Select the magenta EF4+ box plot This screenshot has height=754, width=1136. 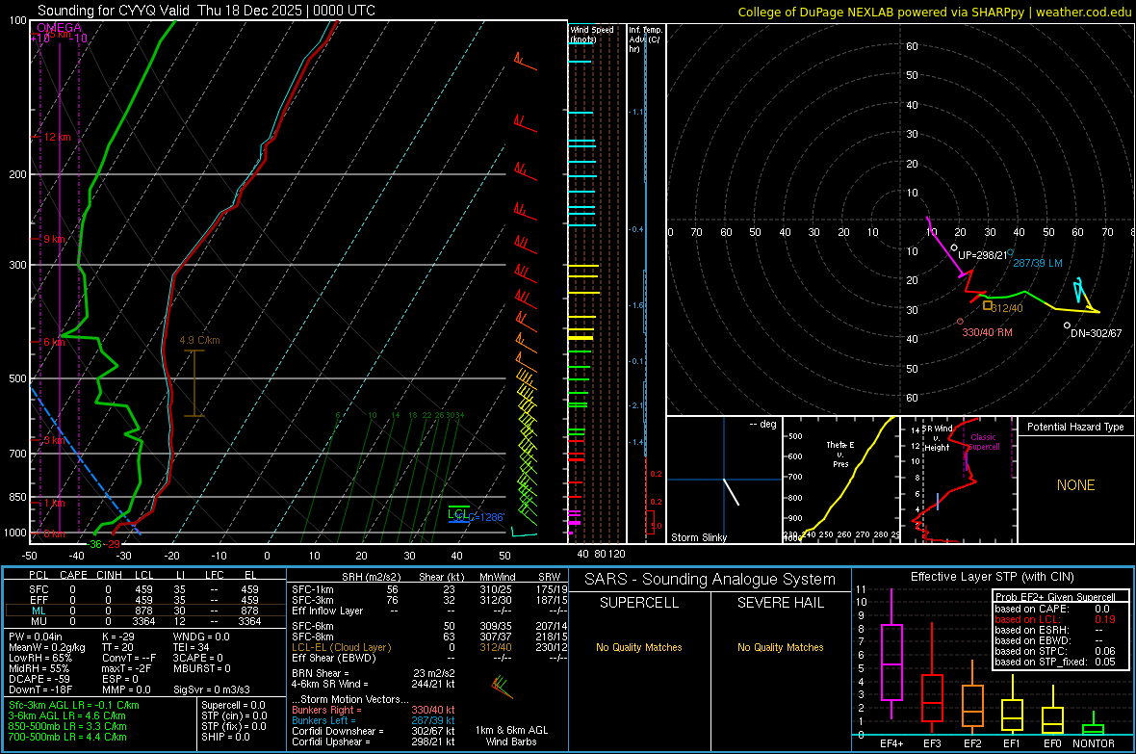coord(891,655)
